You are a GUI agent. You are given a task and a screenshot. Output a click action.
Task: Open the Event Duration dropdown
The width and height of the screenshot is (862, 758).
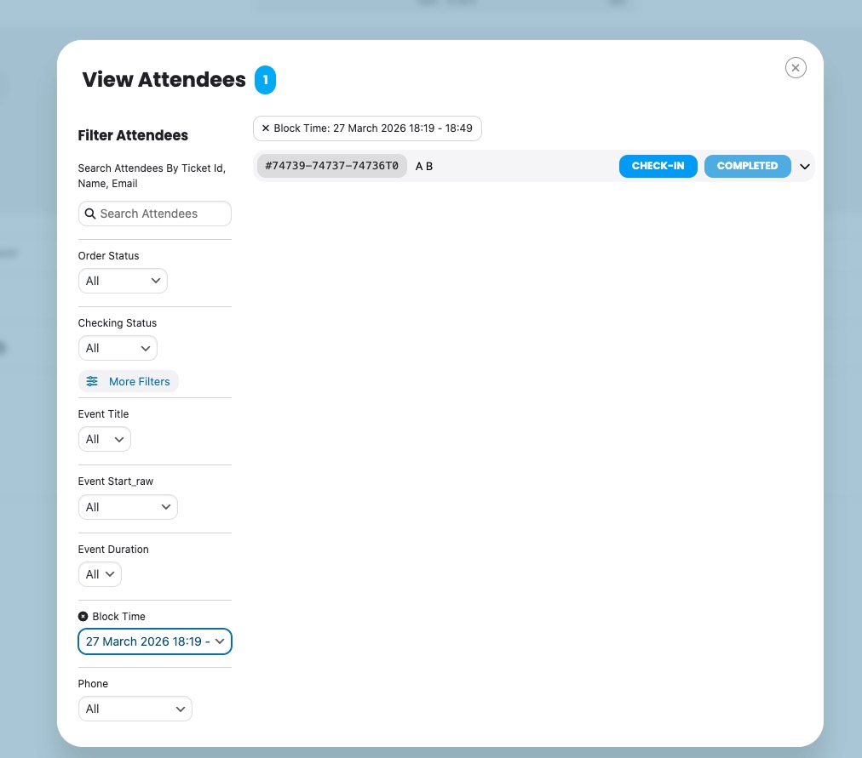coord(100,574)
